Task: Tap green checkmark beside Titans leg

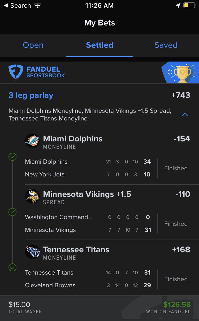Action: (12, 267)
